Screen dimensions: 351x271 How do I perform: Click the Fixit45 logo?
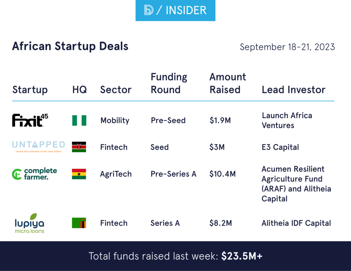(30, 120)
